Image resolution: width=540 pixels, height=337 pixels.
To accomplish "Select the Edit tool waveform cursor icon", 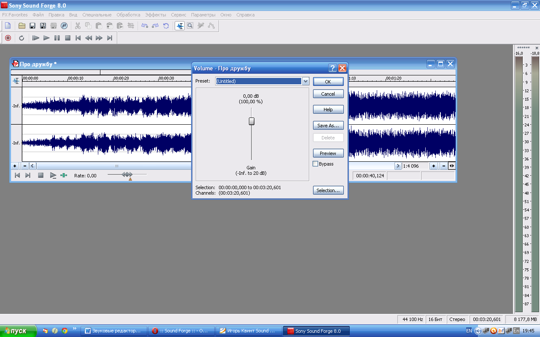I will (x=180, y=26).
